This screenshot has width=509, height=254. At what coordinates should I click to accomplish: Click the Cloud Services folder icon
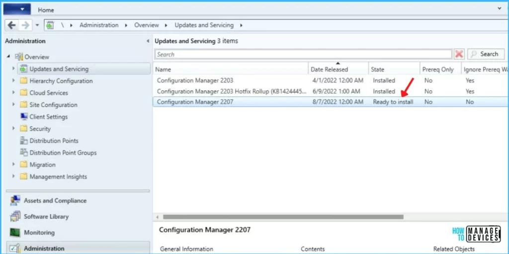[23, 92]
